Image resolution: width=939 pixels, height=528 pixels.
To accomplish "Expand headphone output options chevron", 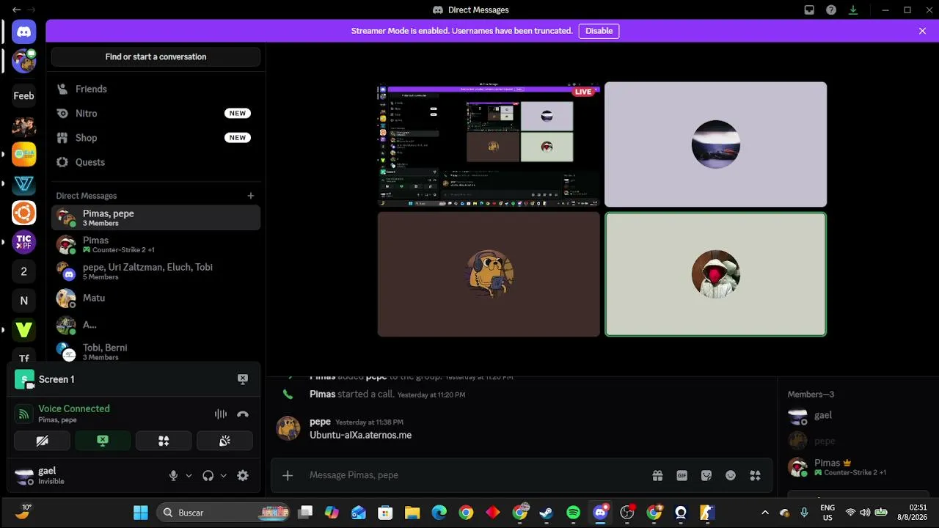I will pyautogui.click(x=223, y=476).
